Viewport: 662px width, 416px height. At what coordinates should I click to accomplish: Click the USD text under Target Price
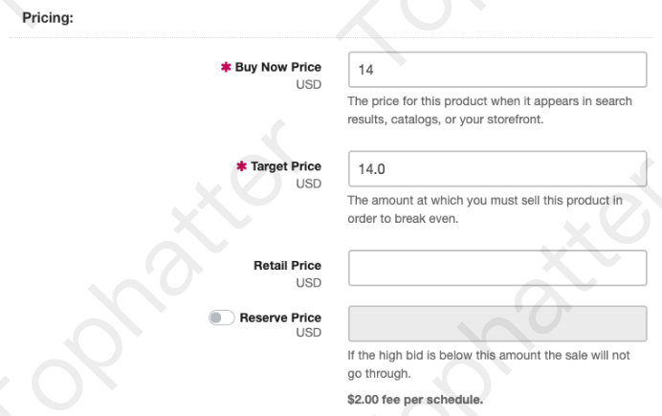click(308, 184)
